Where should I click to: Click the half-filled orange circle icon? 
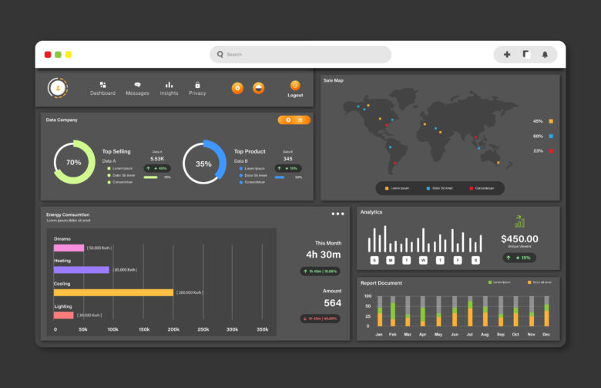tap(259, 88)
